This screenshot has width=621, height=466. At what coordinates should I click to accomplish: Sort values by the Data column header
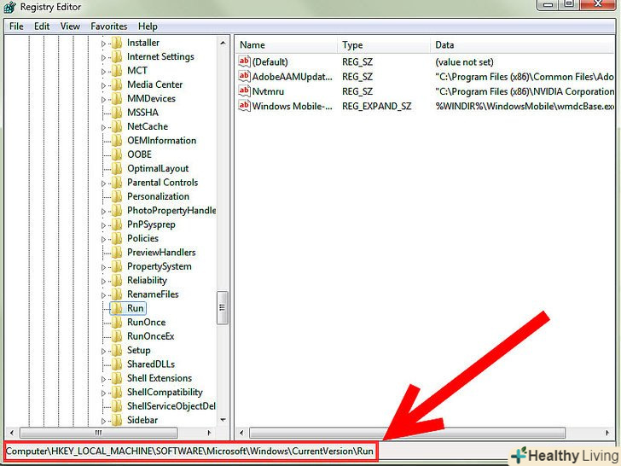point(523,44)
